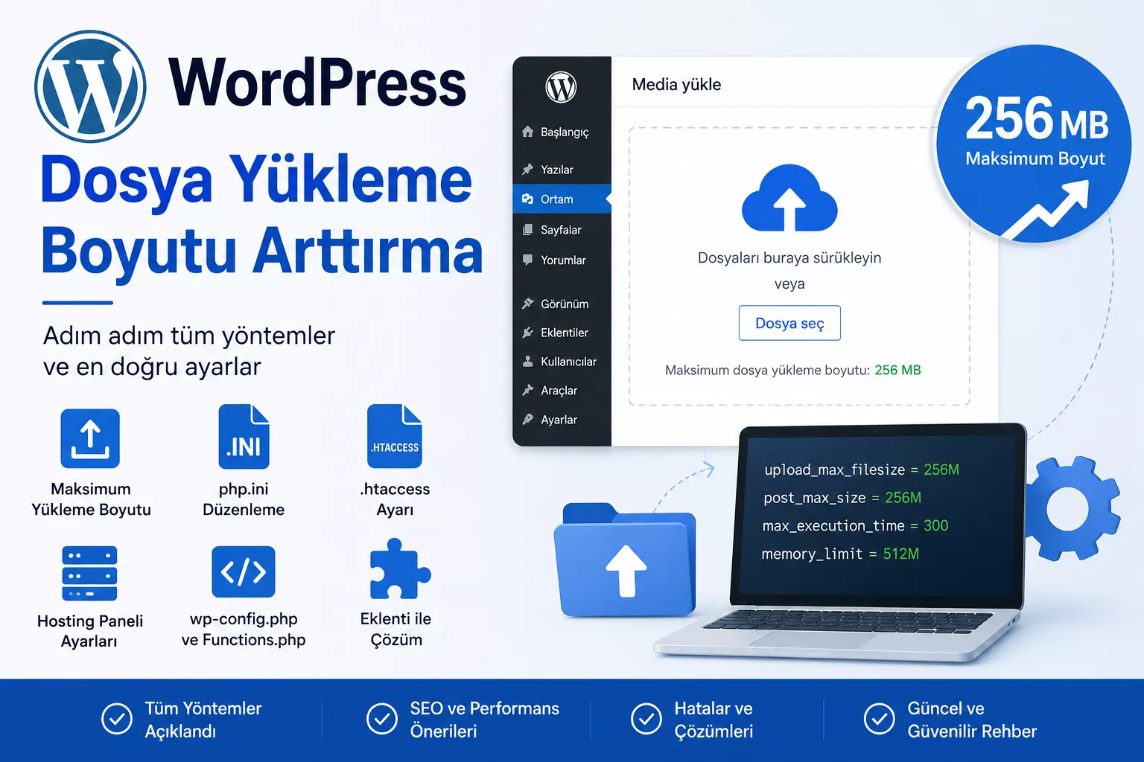
Task: Click the Eklenti ile Çözüm label
Action: [x=396, y=629]
